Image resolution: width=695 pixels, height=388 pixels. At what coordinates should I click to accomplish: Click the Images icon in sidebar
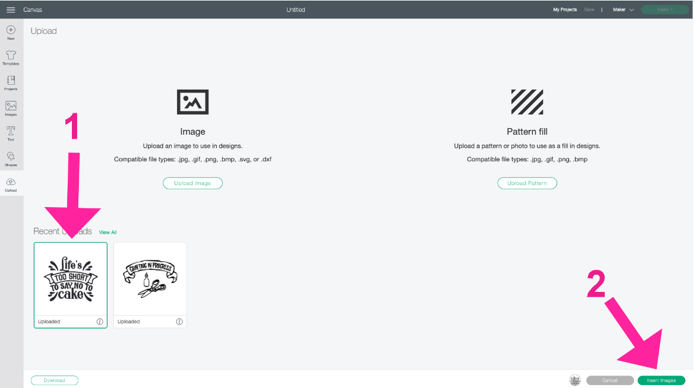coord(11,107)
